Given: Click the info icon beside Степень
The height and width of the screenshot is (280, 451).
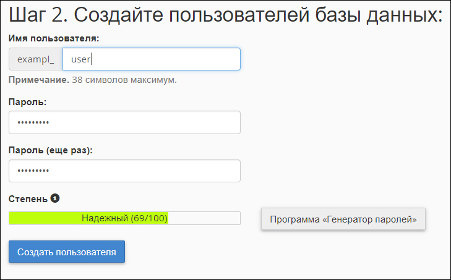Looking at the screenshot, I should click(55, 198).
